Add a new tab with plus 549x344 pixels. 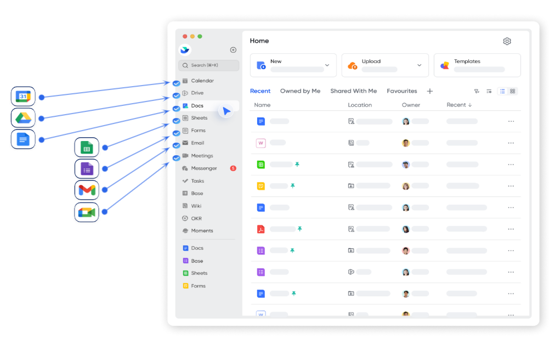point(430,91)
